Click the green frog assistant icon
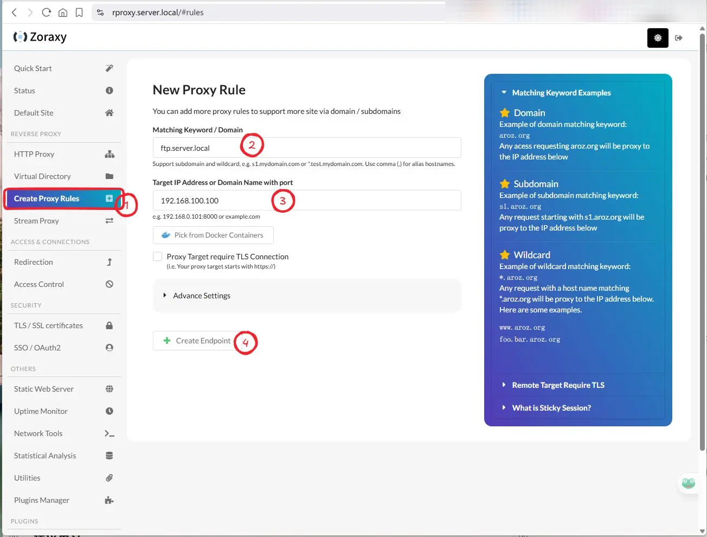The image size is (707, 537). [688, 483]
